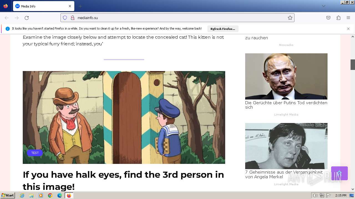
Task: Reload the current page
Action: [x=27, y=18]
